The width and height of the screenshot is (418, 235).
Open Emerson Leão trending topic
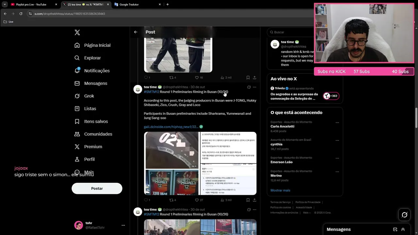tap(281, 162)
